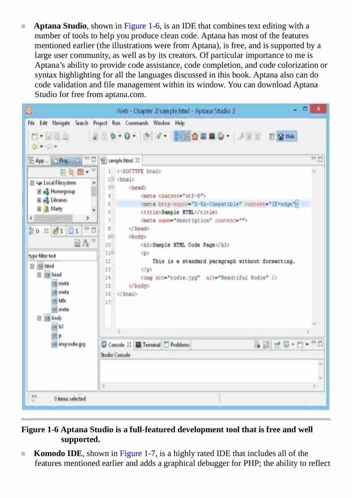Click the New file toolbar icon
Screen dimensions: 352x498
coord(34,136)
